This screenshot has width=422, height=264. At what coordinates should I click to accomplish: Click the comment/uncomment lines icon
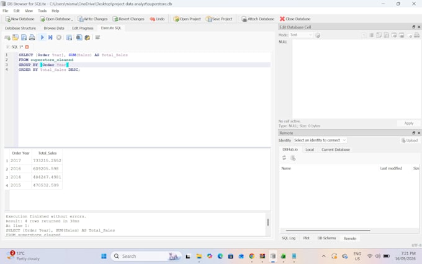tap(97, 37)
